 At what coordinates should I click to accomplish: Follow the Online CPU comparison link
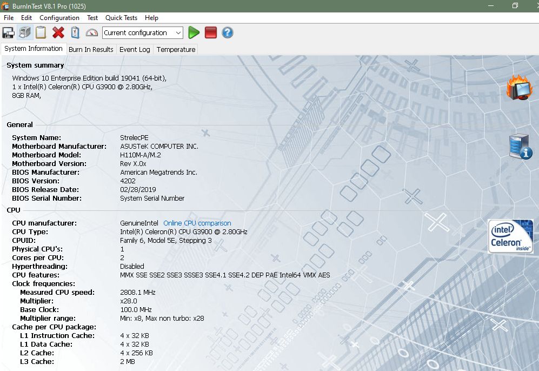pyautogui.click(x=197, y=223)
